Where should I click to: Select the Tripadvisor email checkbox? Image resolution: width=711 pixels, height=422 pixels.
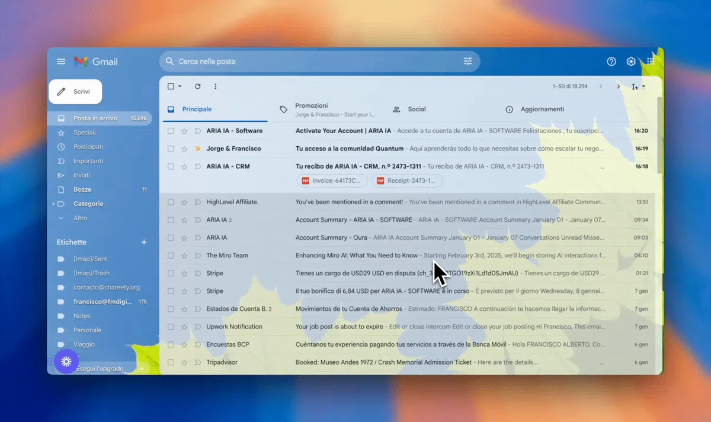click(x=171, y=362)
